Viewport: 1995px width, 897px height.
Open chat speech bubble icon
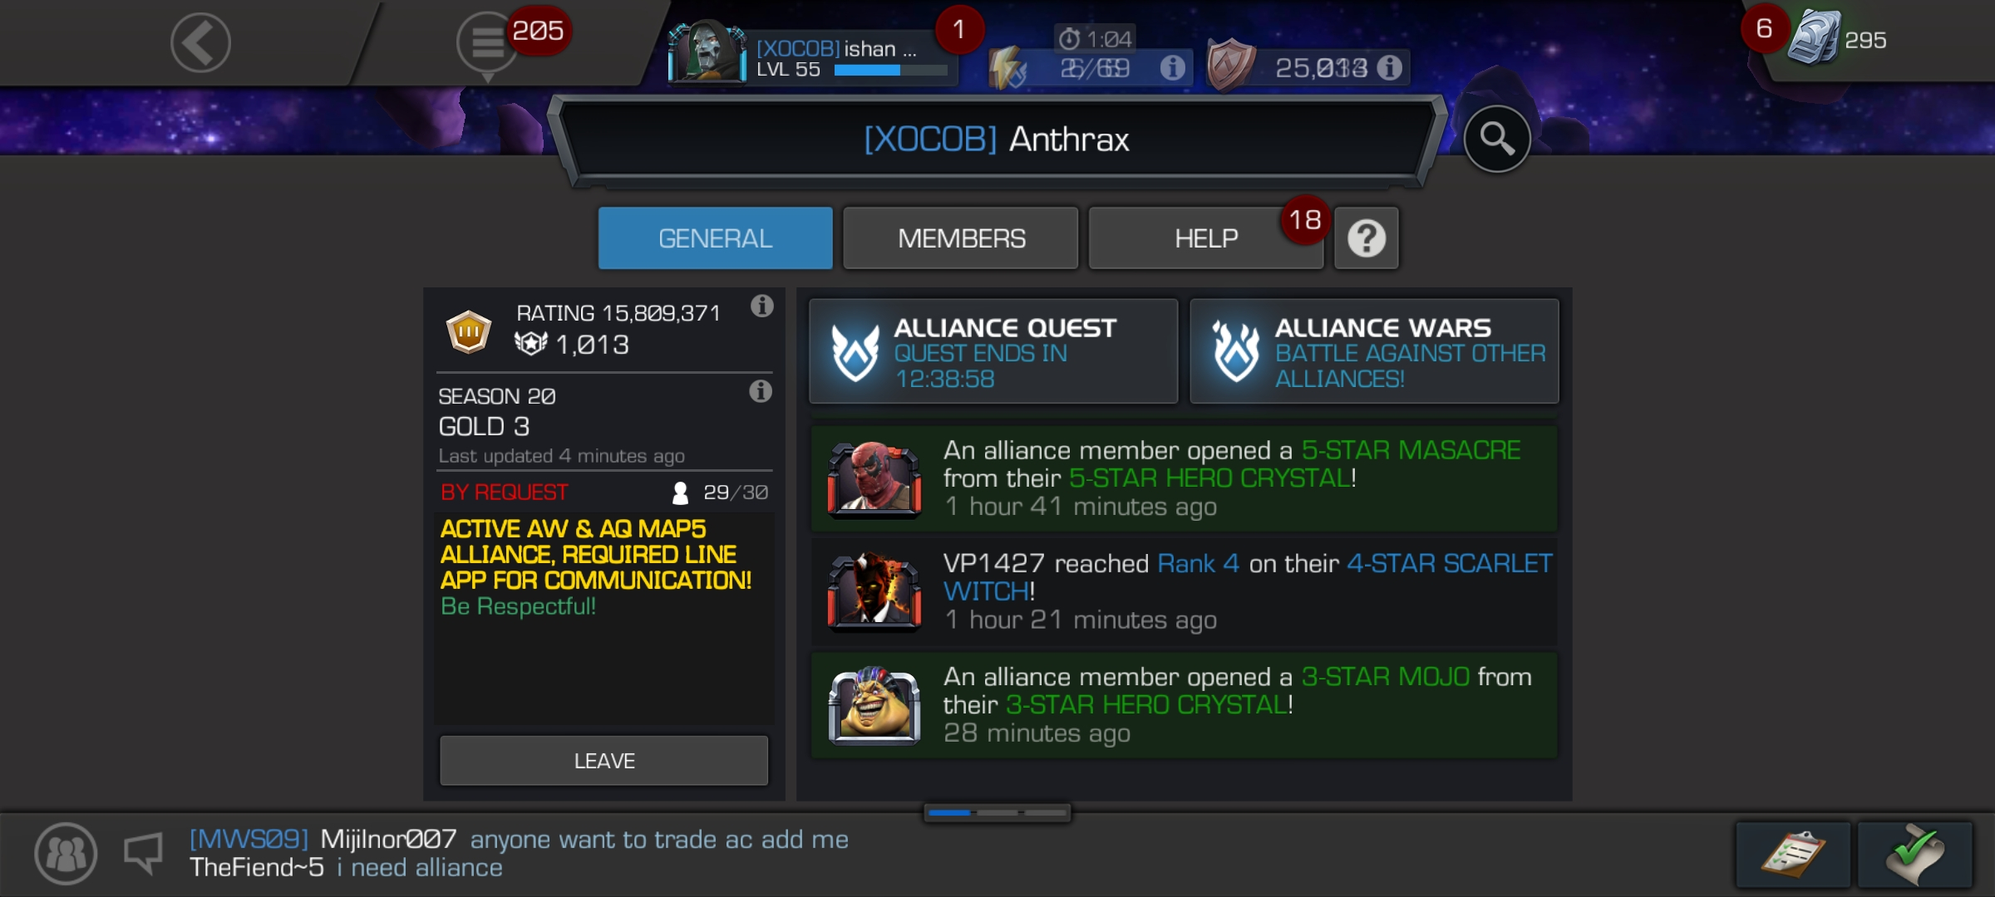coord(143,854)
